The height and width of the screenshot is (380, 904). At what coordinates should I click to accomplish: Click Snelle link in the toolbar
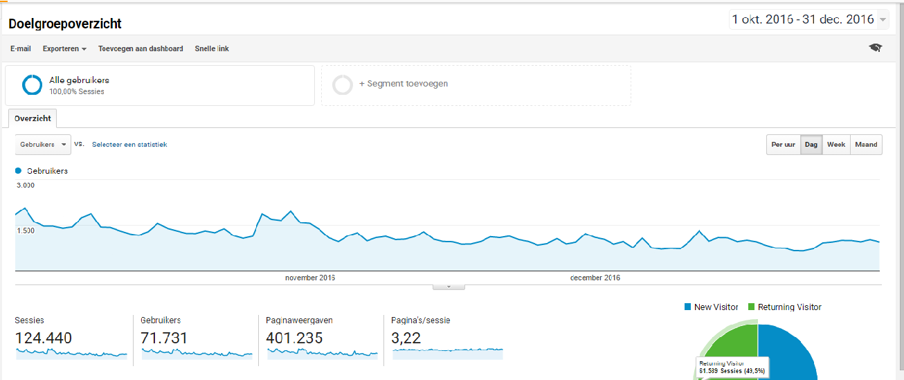(212, 48)
